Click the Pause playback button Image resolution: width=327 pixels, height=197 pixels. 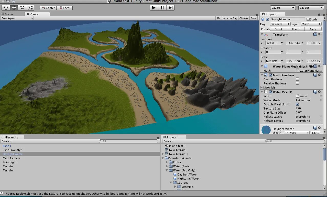pyautogui.click(x=162, y=8)
